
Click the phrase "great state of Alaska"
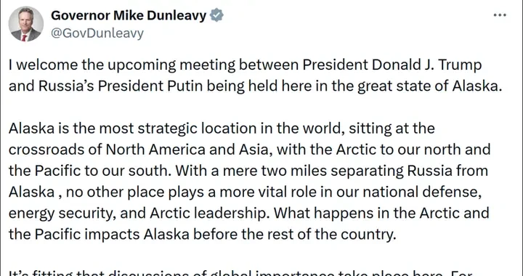pos(428,86)
